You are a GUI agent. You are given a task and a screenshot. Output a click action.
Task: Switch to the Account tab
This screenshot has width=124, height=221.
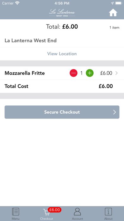click(77, 214)
